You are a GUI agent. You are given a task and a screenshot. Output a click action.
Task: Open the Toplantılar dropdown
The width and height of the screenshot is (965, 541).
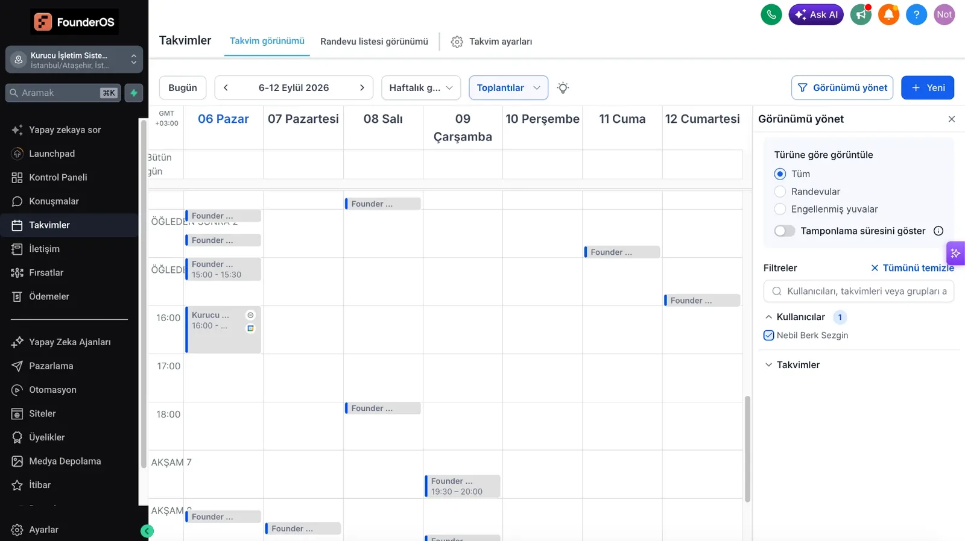508,88
